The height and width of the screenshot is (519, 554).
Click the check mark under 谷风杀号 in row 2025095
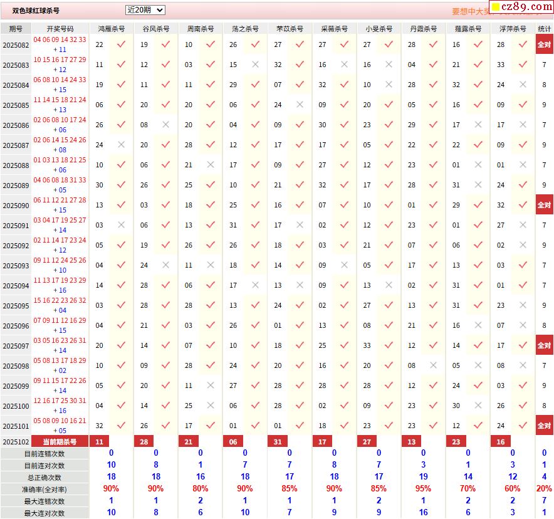[165, 305]
